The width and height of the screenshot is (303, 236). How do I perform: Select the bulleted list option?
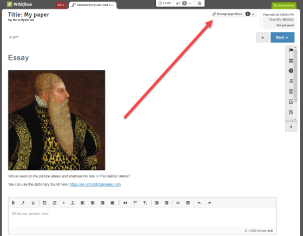click(x=44, y=203)
